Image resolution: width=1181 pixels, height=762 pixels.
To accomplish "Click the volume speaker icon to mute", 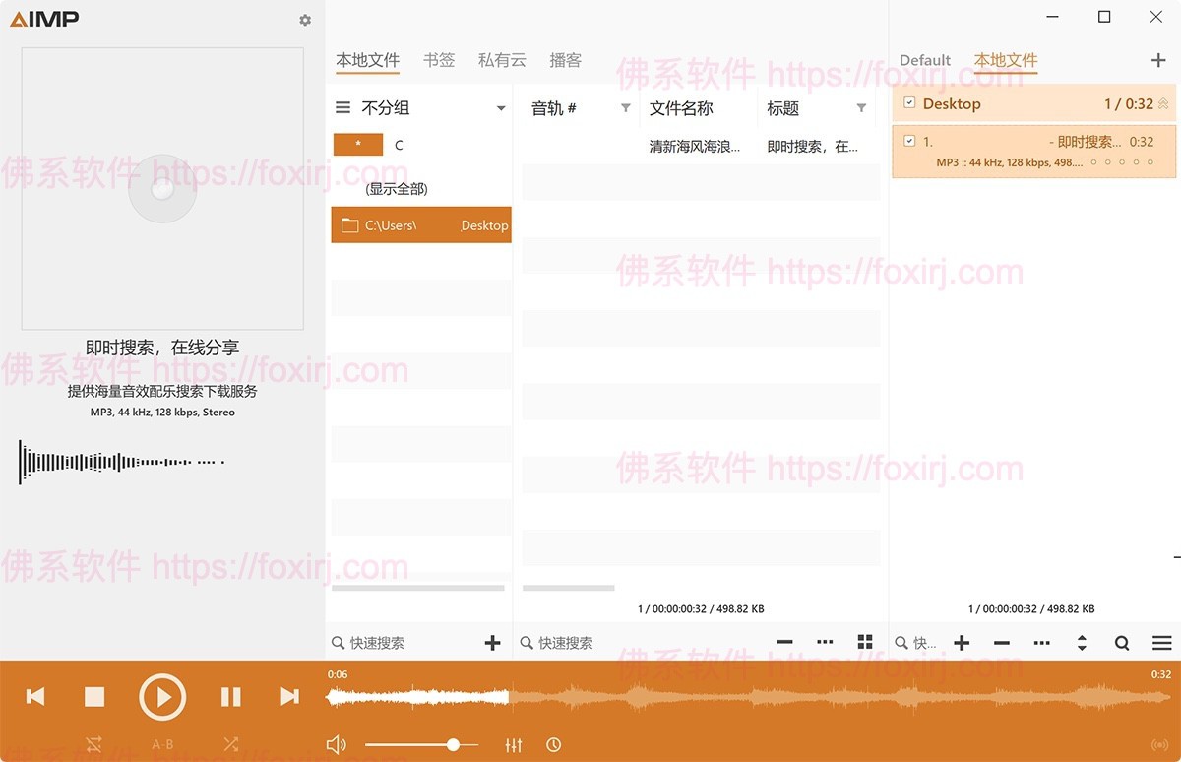I will (337, 745).
